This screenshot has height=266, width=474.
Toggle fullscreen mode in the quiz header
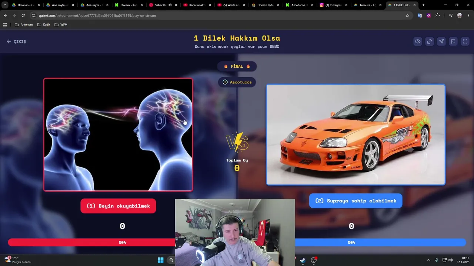click(x=465, y=41)
